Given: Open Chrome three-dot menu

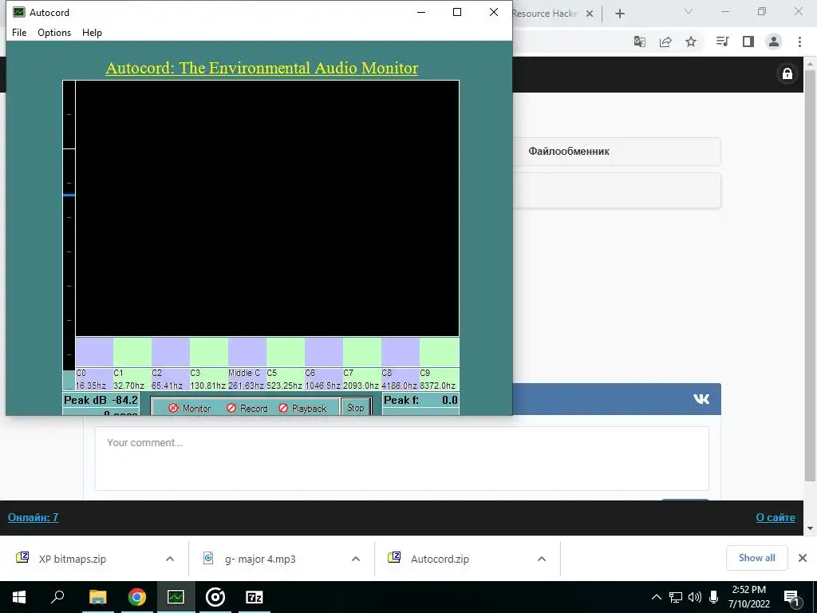Looking at the screenshot, I should (x=799, y=42).
